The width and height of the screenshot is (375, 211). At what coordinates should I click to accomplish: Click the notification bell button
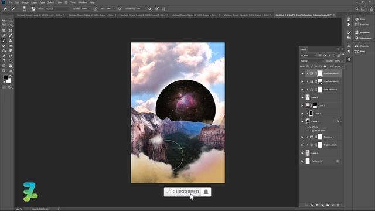coord(206,192)
